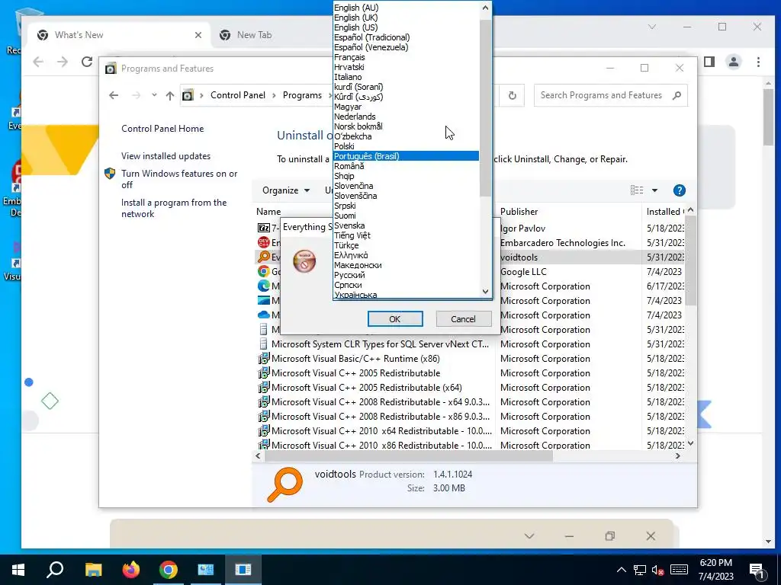Select the Google Chrome program icon

(x=263, y=272)
